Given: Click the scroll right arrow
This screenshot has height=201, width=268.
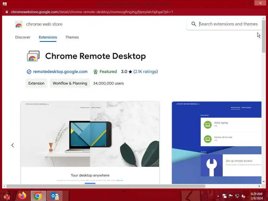Looking at the screenshot, I should (259, 186).
